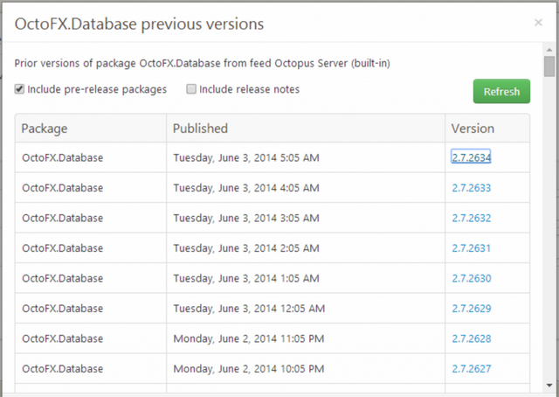Close the previous versions dialog
The image size is (559, 397).
(x=538, y=23)
